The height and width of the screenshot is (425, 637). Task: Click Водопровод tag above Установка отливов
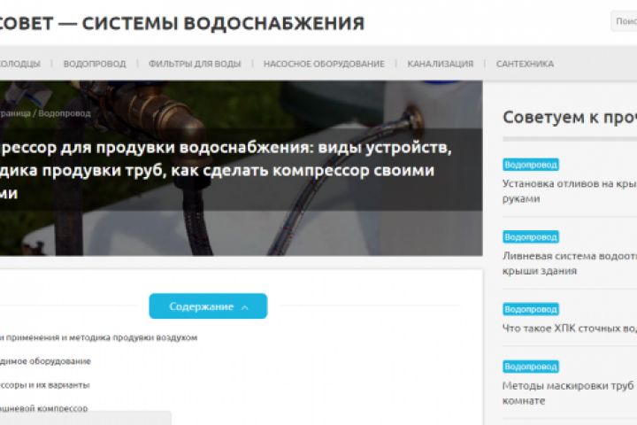531,165
